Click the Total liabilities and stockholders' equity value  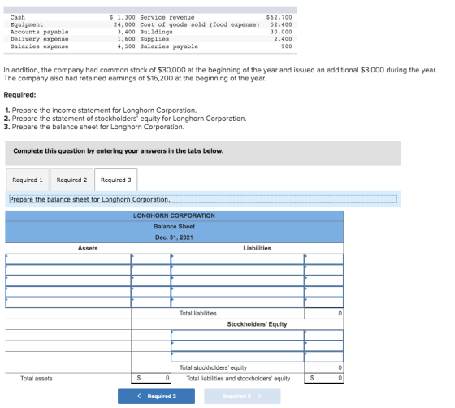324,379
